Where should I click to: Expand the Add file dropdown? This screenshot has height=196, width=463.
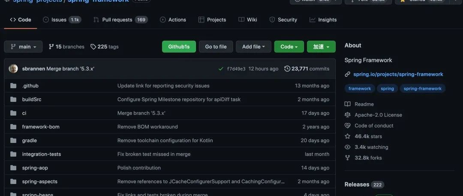pyautogui.click(x=253, y=47)
